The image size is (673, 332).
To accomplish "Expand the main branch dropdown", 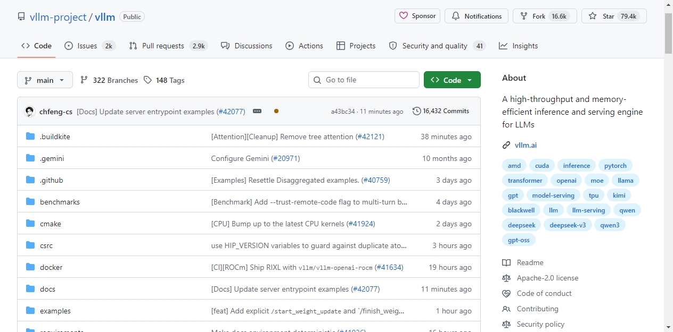I will [x=45, y=80].
